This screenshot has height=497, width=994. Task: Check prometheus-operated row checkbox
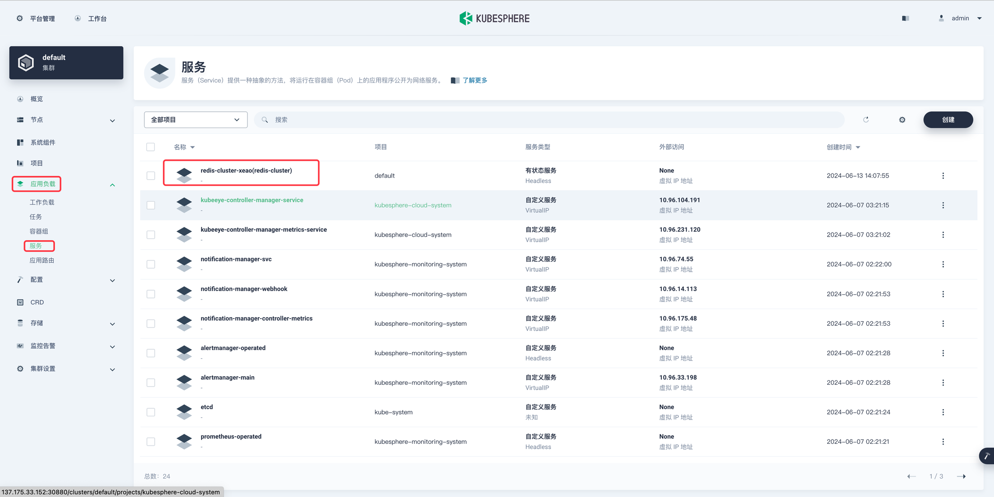click(x=151, y=442)
